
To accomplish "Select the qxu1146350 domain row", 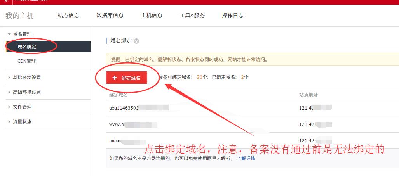I will [253, 108].
